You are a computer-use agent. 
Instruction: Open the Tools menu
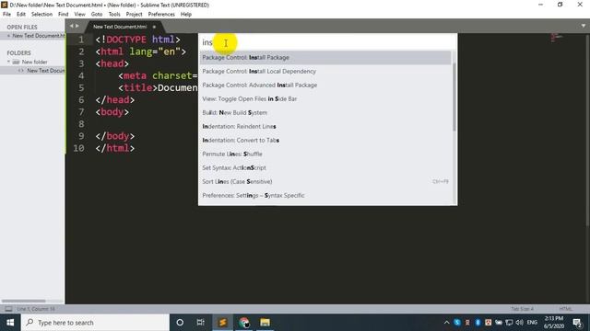click(114, 15)
